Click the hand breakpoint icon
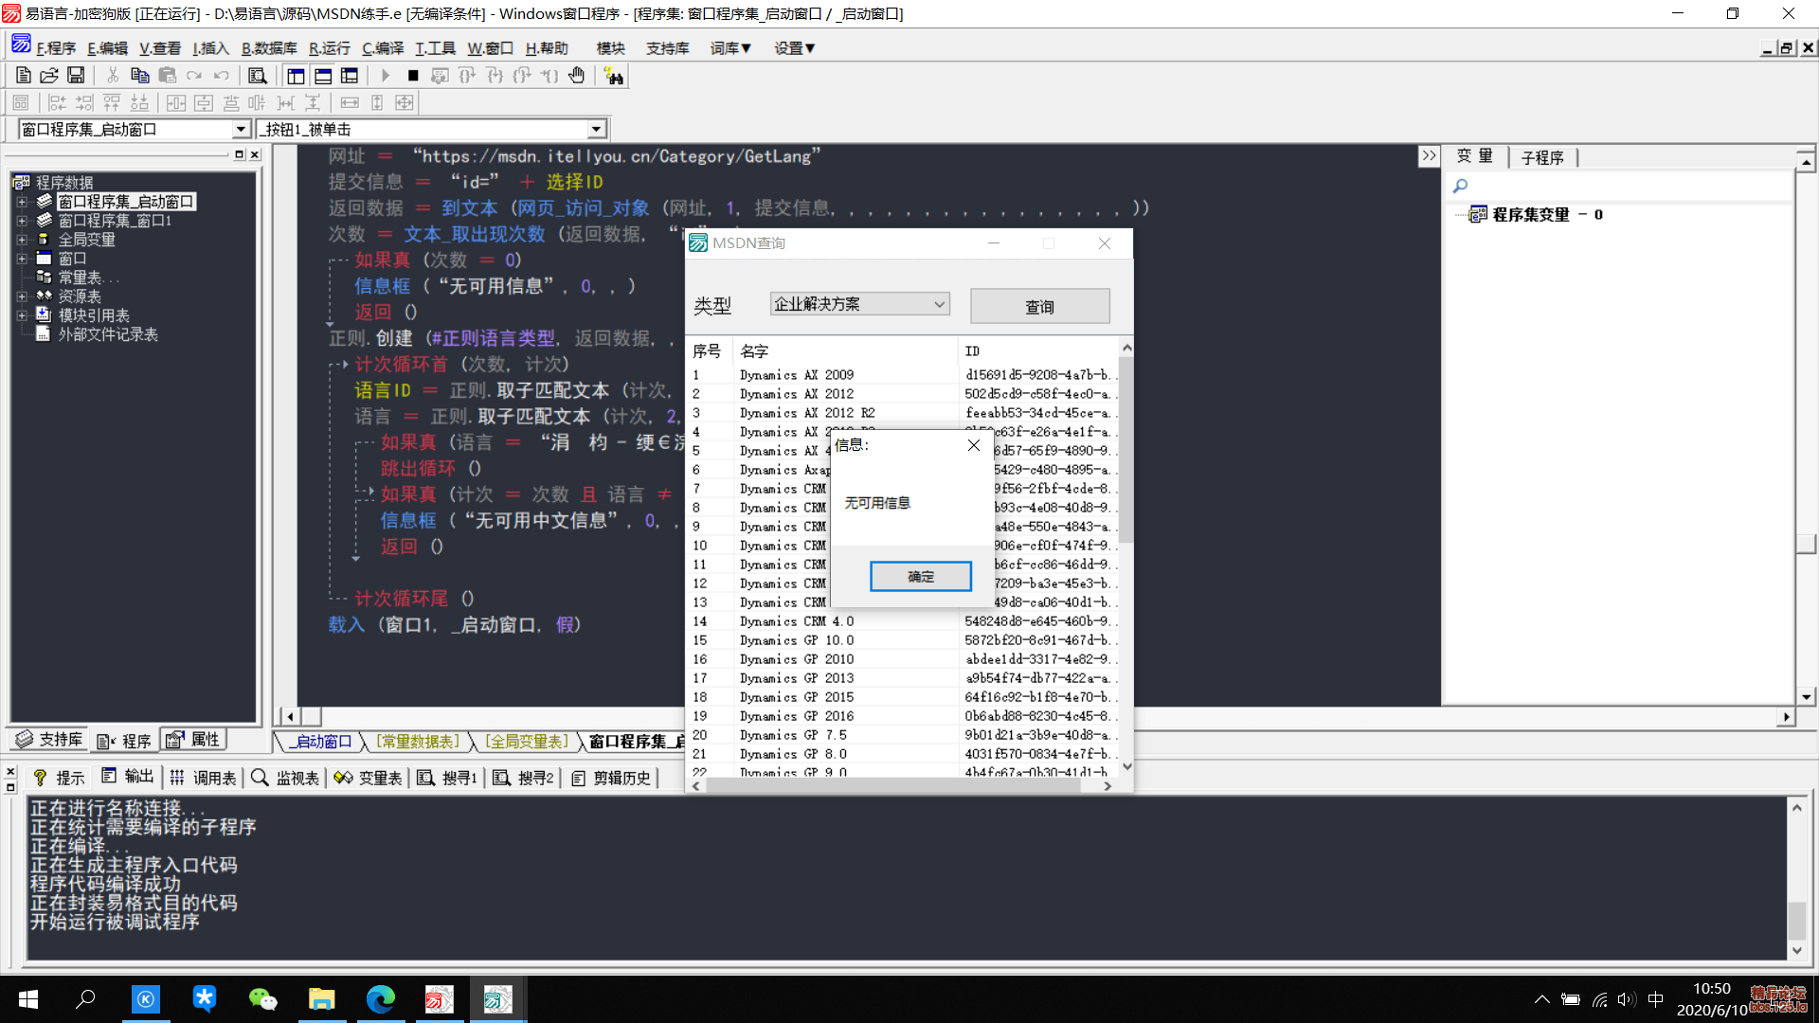Image resolution: width=1819 pixels, height=1023 pixels. click(577, 76)
